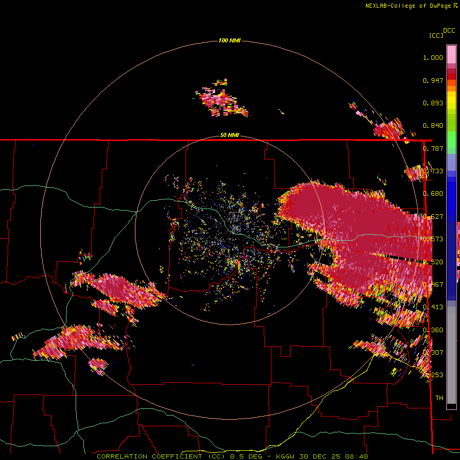
Task: Click the 0.893 legend value
Action: [433, 103]
